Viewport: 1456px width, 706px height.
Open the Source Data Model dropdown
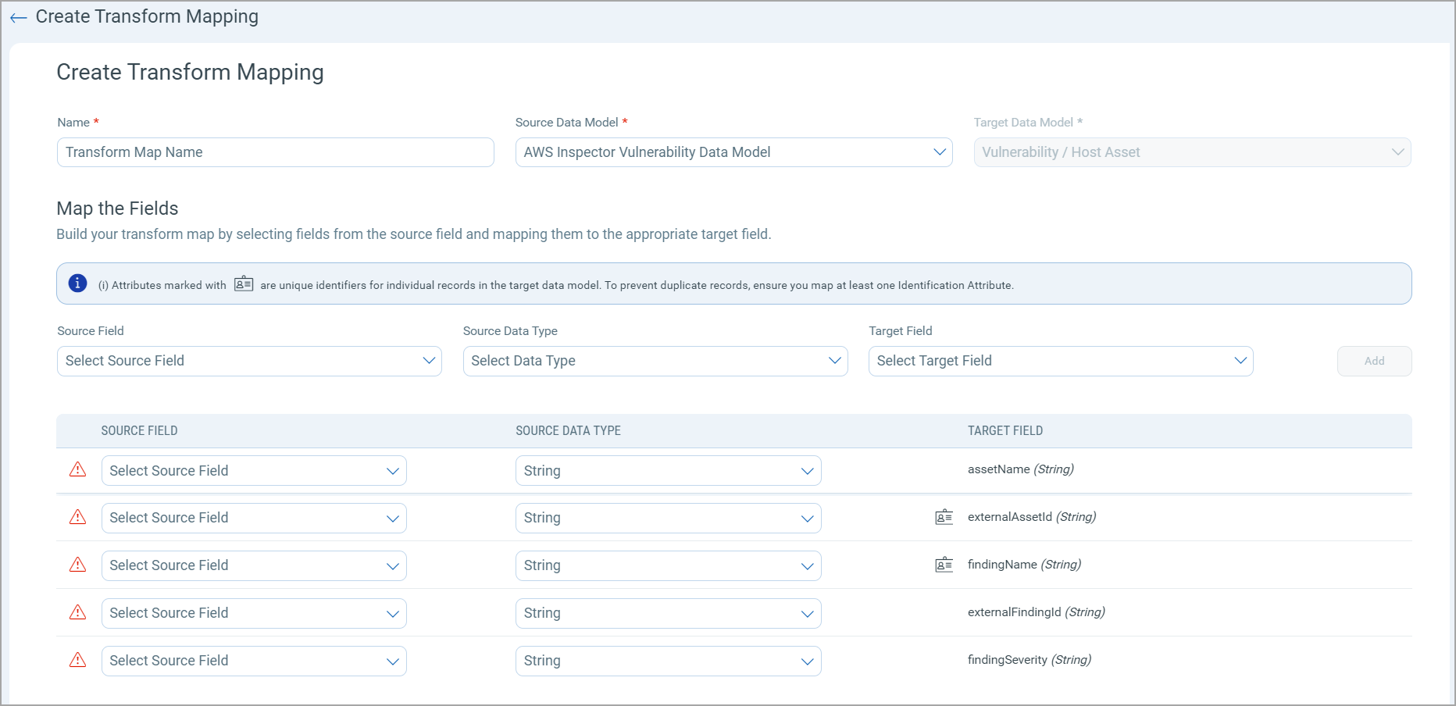tap(733, 152)
